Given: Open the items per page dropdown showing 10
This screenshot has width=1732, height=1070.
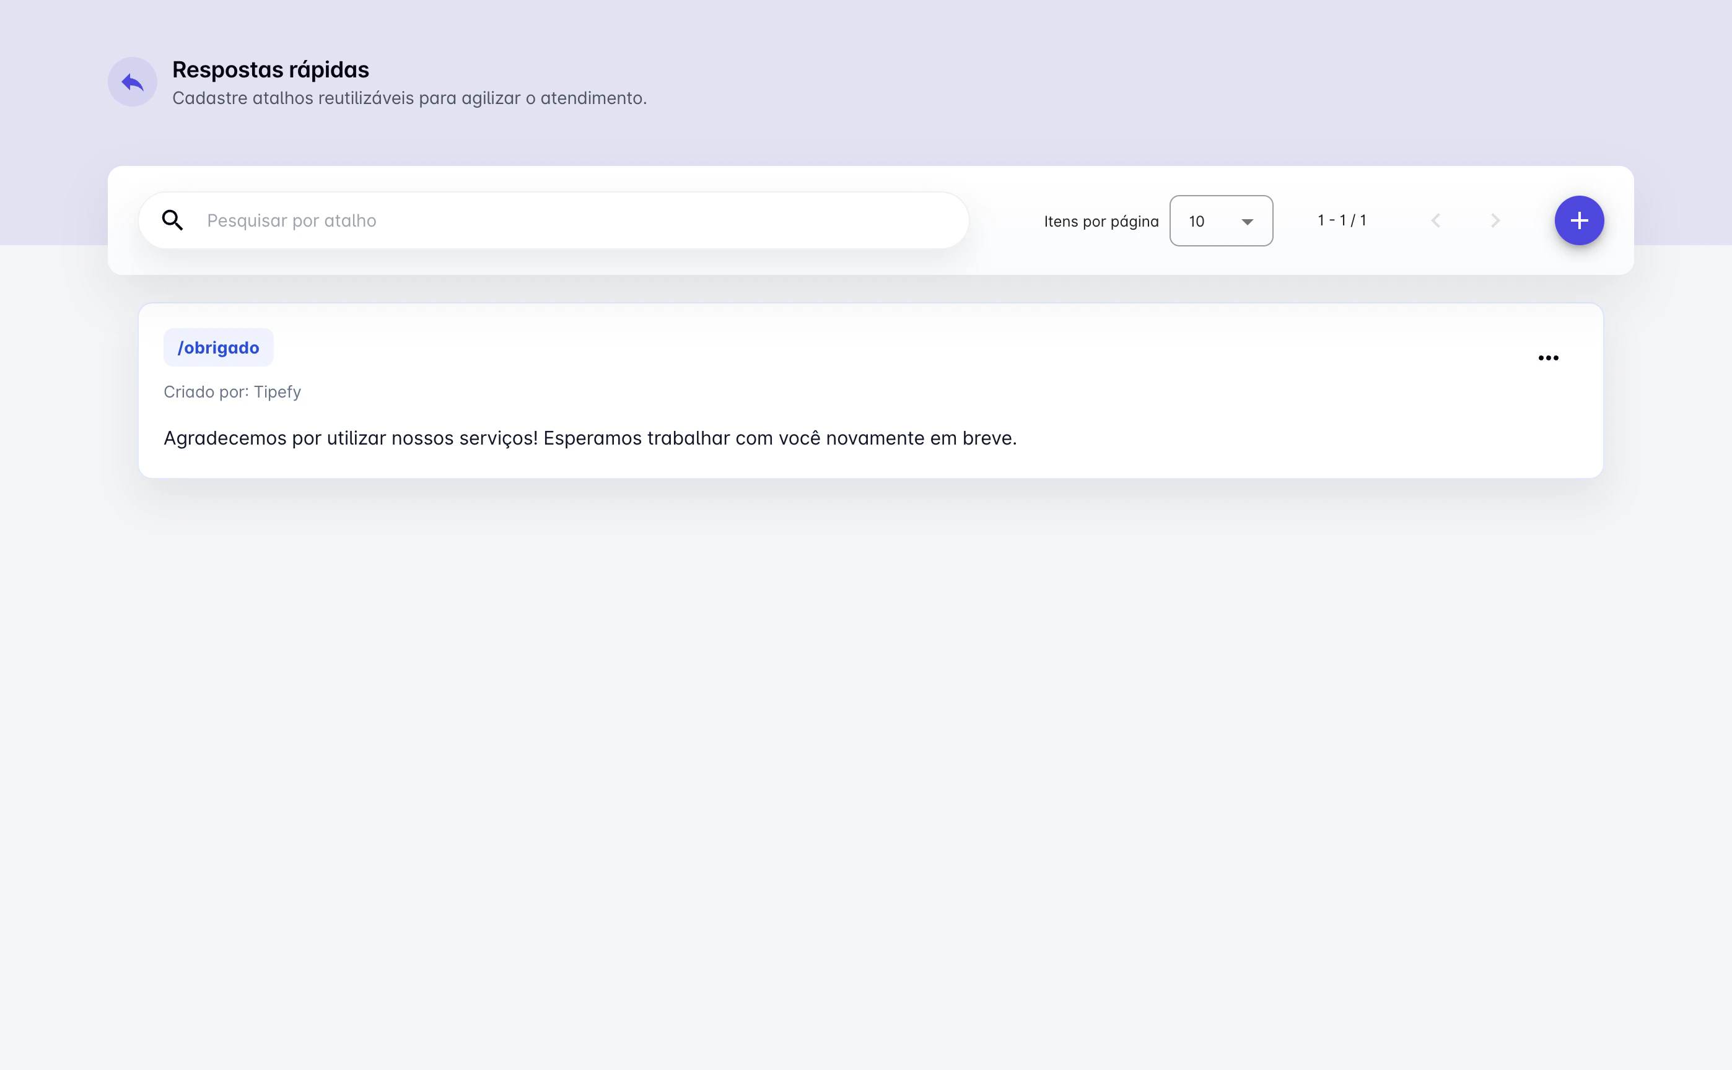Looking at the screenshot, I should 1221,221.
